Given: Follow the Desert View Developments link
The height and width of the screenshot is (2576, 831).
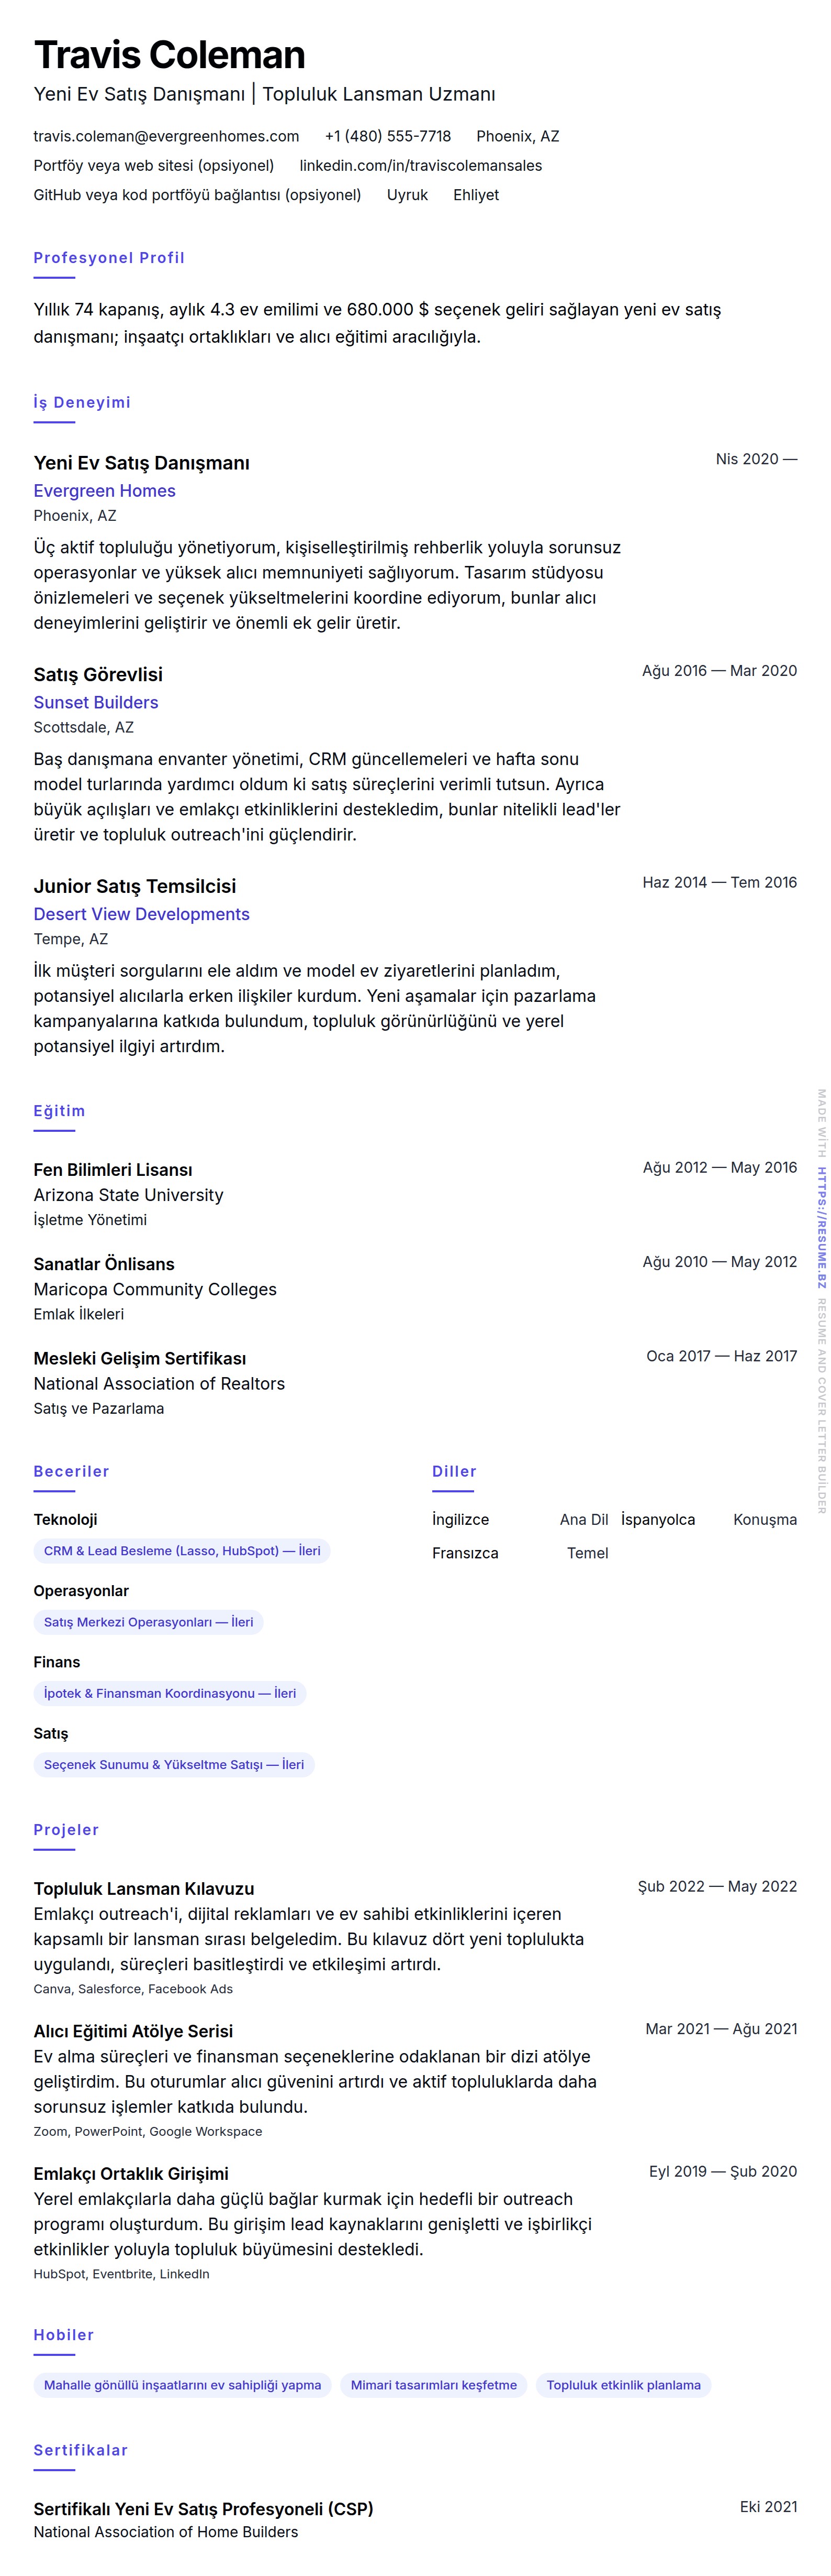Looking at the screenshot, I should pos(142,914).
